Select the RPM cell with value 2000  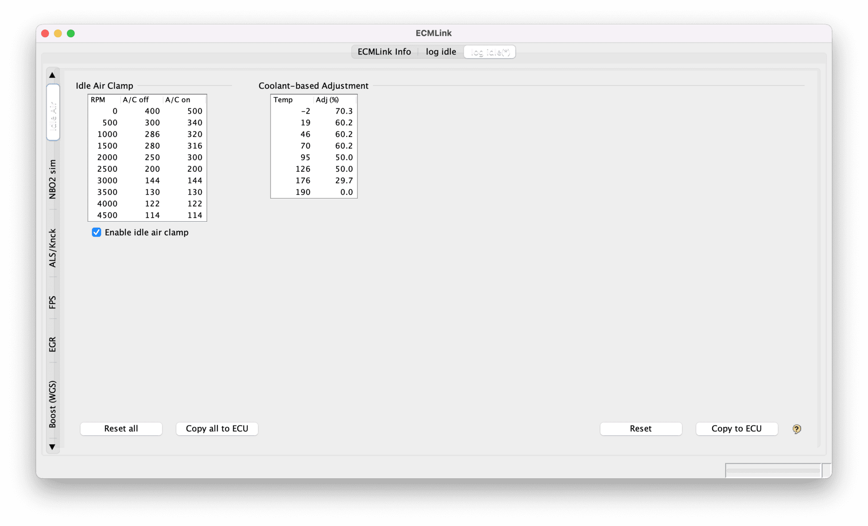[x=104, y=157]
